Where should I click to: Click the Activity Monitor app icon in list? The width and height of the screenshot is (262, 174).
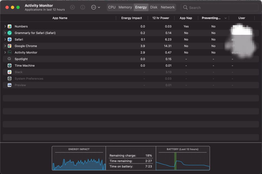9,52
